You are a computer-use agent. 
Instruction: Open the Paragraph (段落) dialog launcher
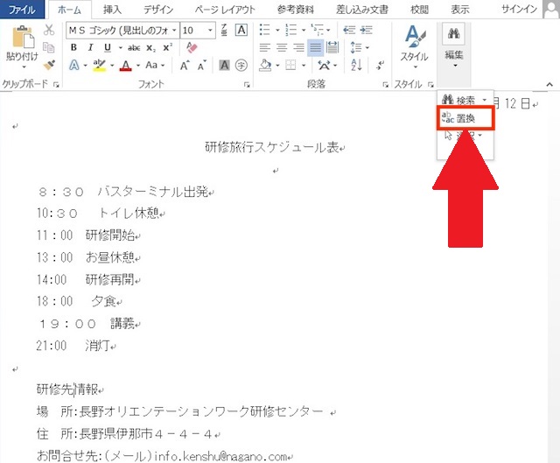[385, 85]
